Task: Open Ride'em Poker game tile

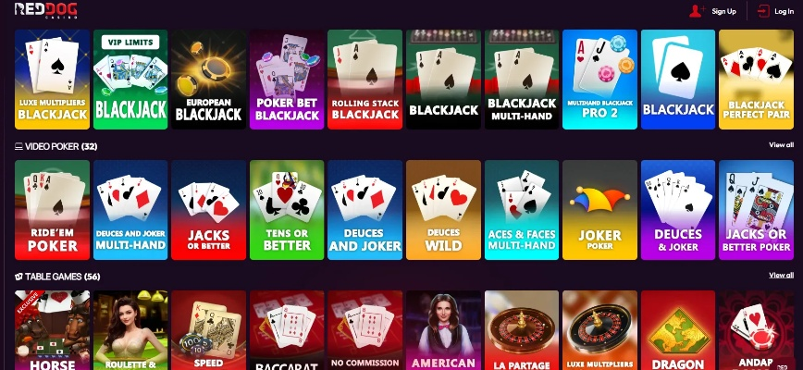Action: tap(52, 210)
